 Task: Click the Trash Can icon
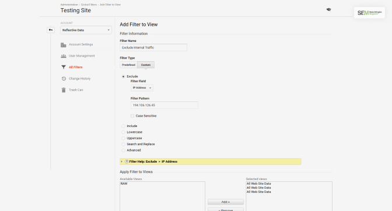pyautogui.click(x=64, y=90)
